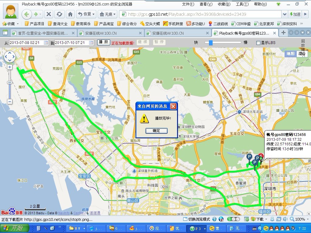The width and height of the screenshot is (311, 233).
Task: Open the 文件(F) menu
Action: point(188,4)
